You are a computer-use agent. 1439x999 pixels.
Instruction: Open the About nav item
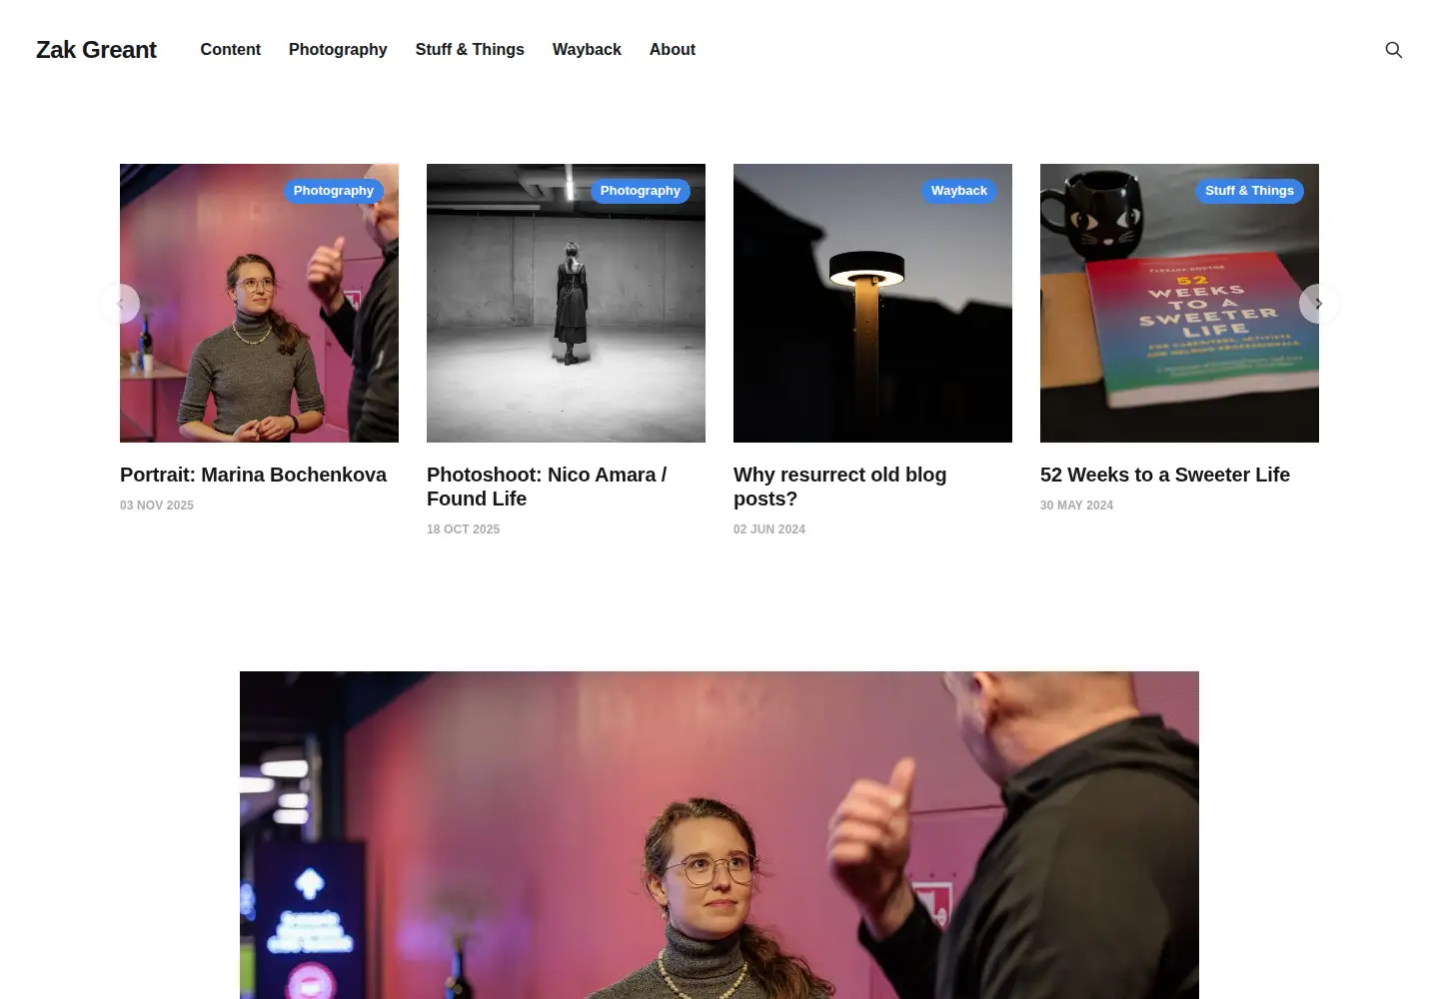pyautogui.click(x=673, y=49)
